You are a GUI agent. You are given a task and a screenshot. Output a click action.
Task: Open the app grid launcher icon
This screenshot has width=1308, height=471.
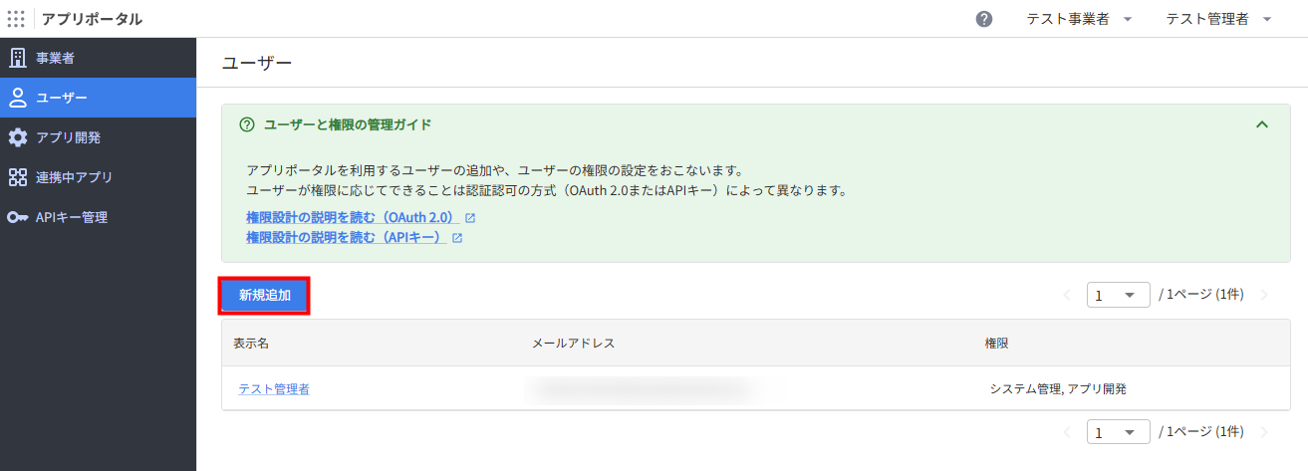point(16,19)
